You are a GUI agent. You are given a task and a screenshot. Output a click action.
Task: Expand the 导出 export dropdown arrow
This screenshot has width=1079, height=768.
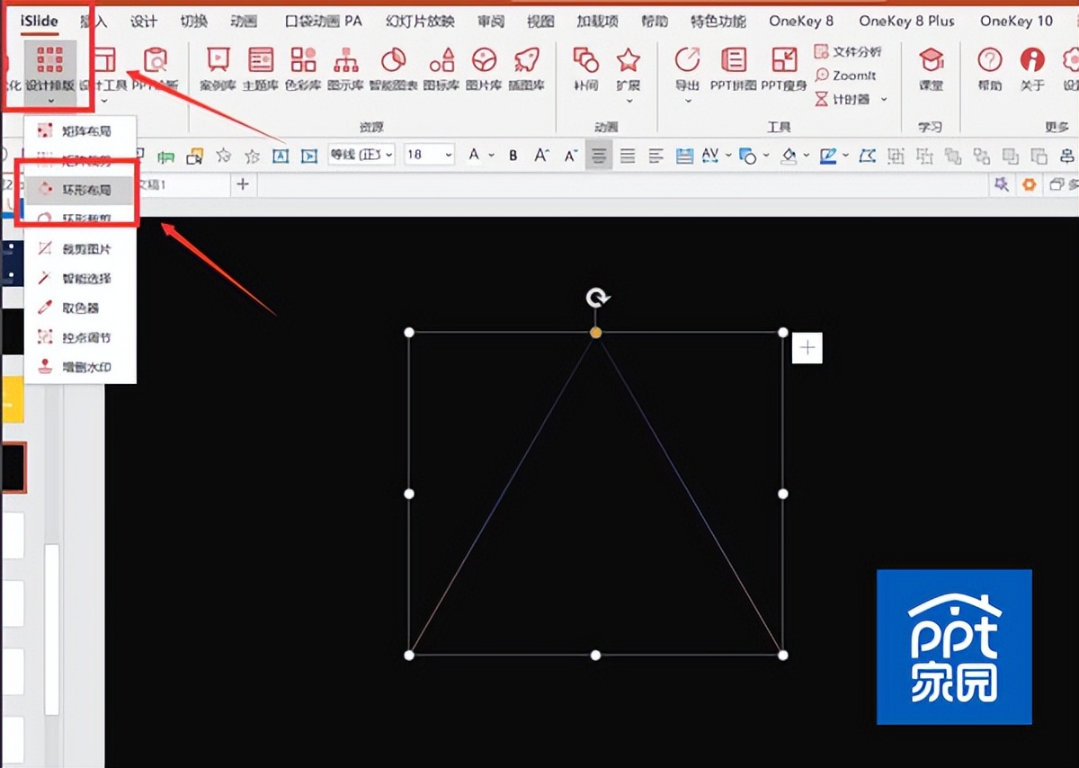click(687, 100)
